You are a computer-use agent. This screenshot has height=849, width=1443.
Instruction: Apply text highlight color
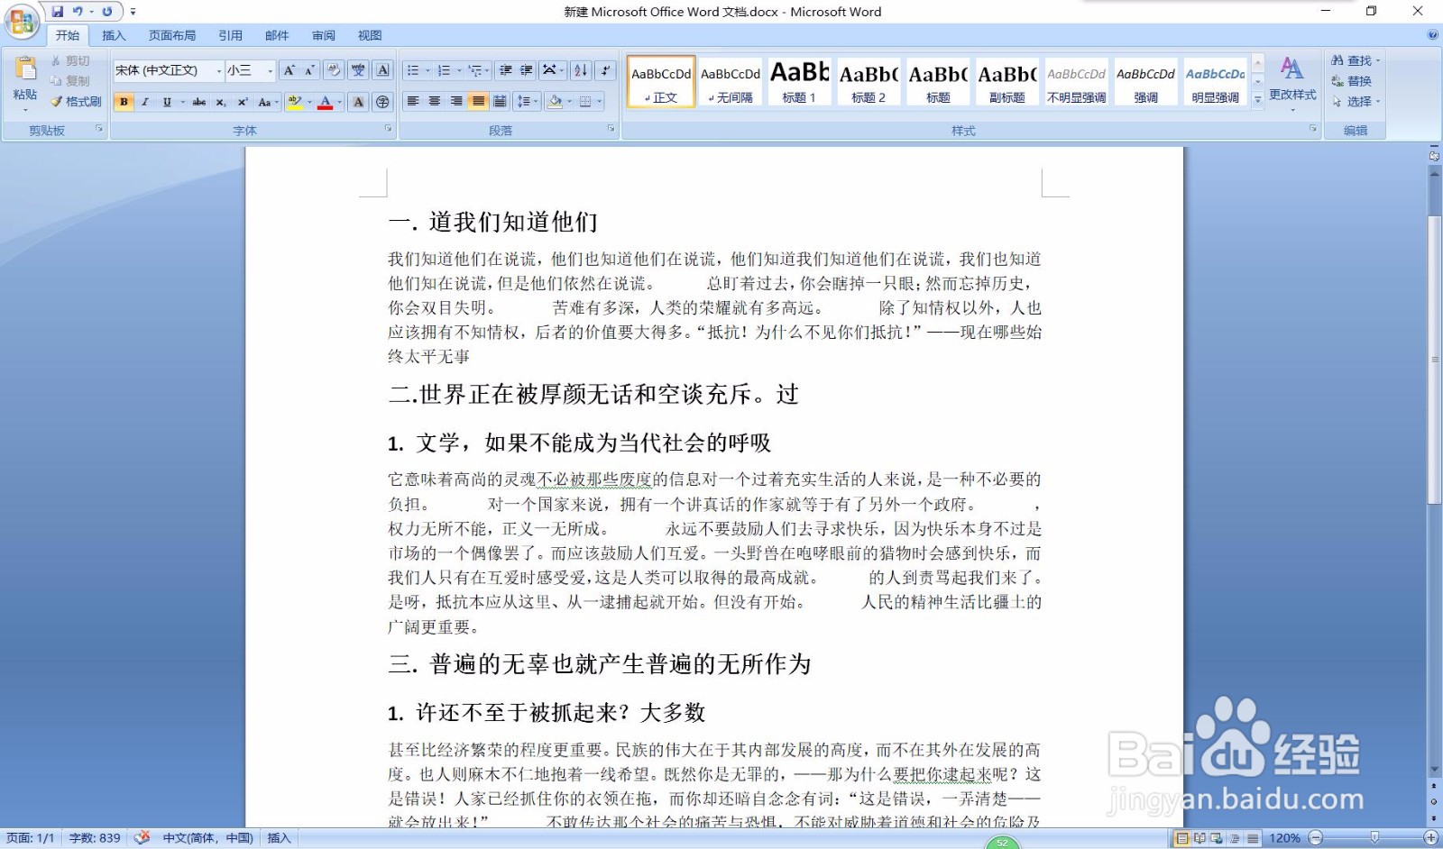[x=294, y=102]
